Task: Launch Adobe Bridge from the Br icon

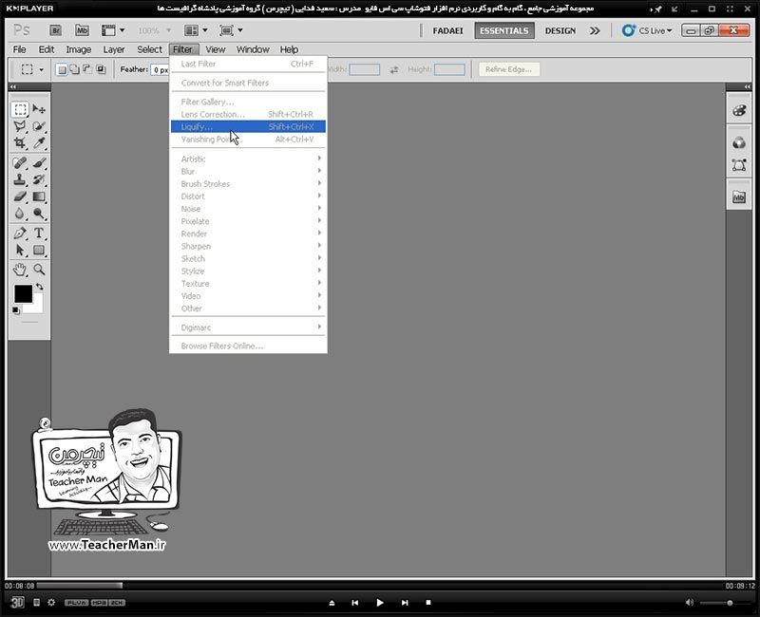Action: pos(55,30)
